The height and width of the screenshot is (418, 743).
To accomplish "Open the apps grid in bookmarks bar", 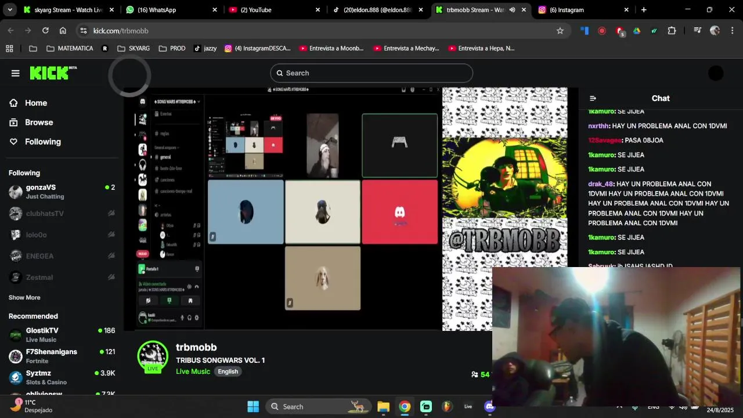I will (9, 48).
